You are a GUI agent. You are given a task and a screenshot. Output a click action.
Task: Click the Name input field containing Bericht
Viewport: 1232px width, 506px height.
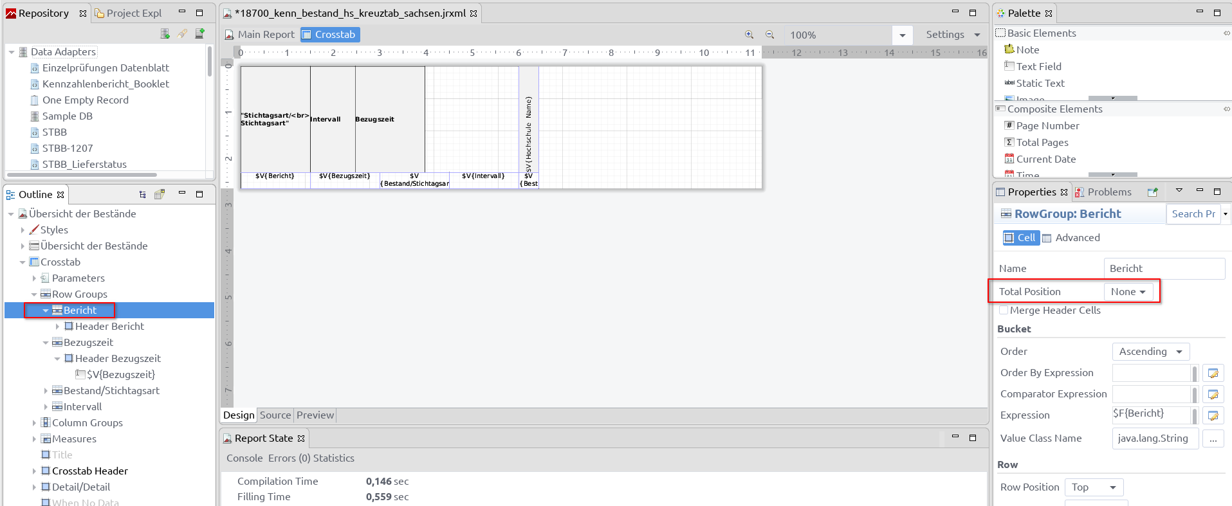[1164, 269]
